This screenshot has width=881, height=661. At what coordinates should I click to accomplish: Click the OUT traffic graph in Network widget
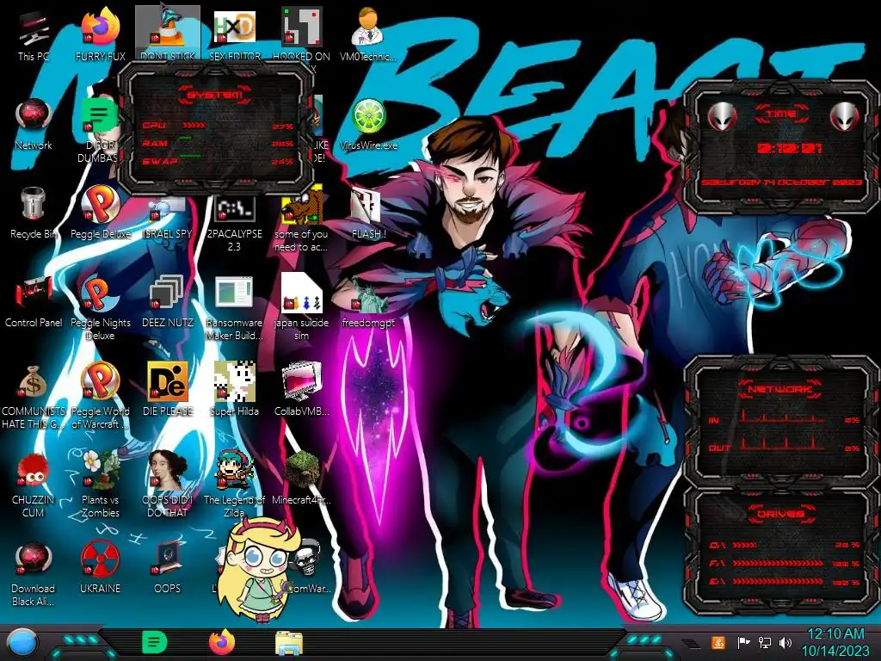click(x=783, y=444)
